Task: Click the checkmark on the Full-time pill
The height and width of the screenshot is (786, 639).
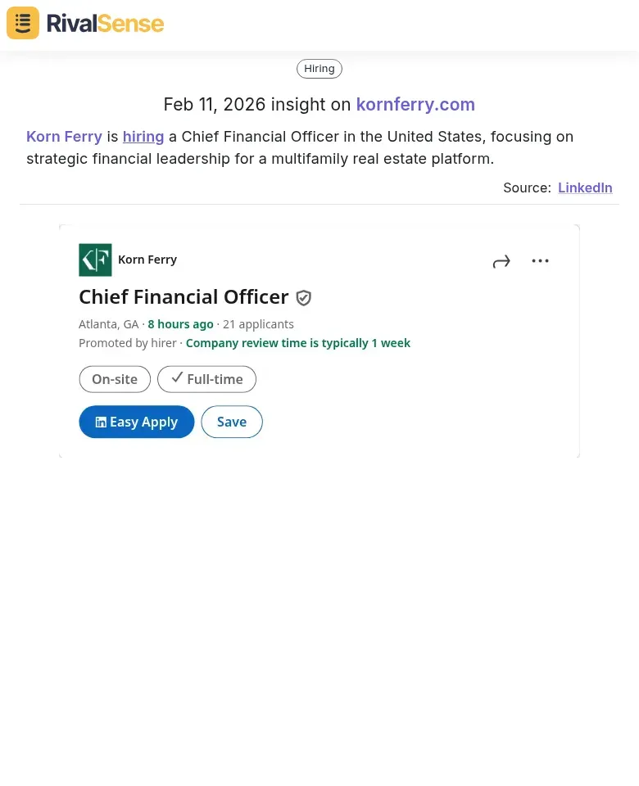Action: pos(177,377)
